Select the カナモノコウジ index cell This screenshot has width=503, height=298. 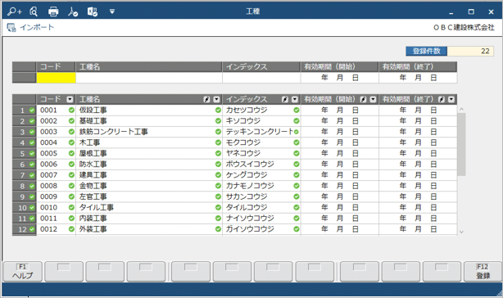coord(261,186)
